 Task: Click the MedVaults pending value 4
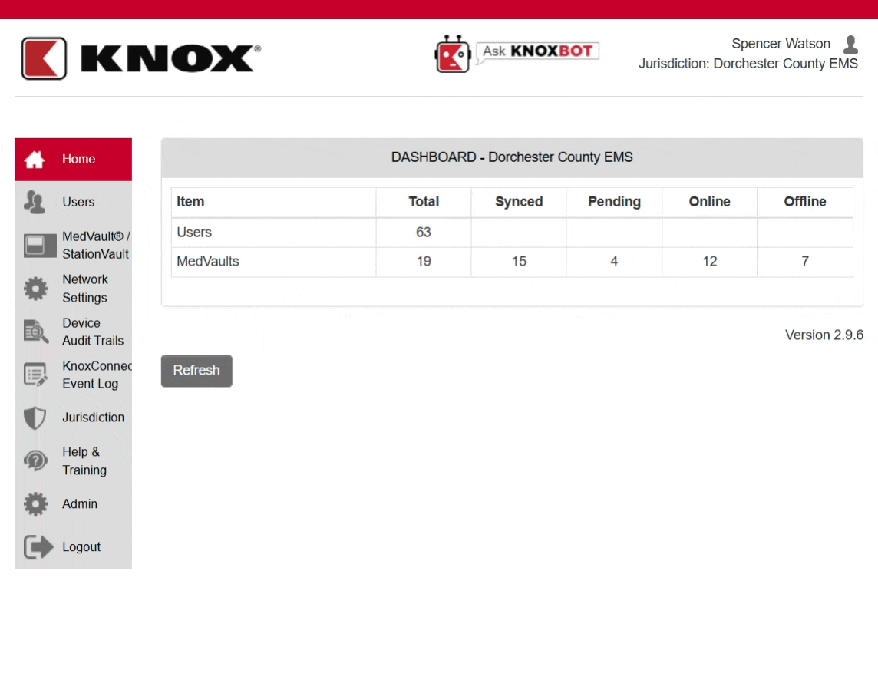[x=614, y=262]
